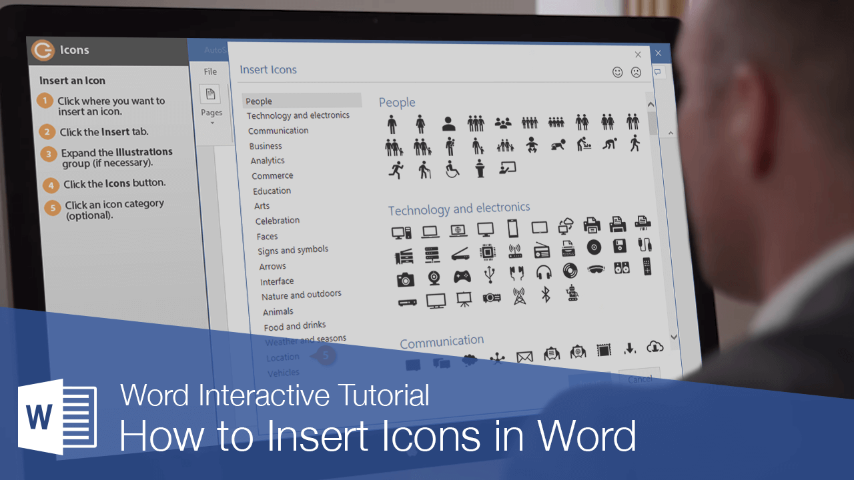Screen dimensions: 854x480
Task: Click the scrollbar up arrow
Action: [x=651, y=104]
